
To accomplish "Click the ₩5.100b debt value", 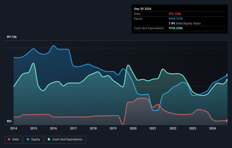I will coord(175,14).
